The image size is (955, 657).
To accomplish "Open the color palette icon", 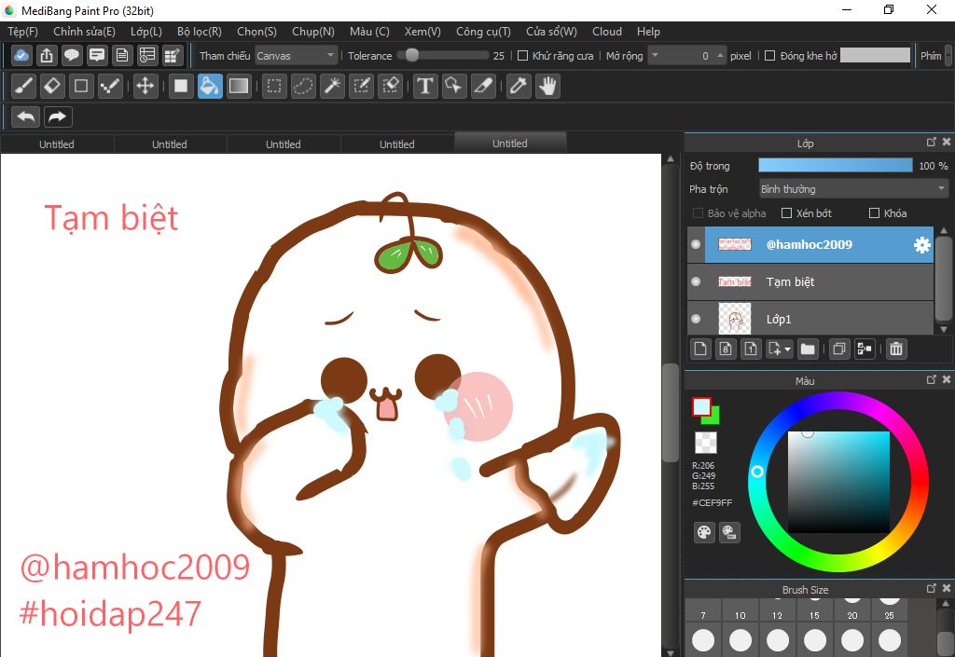I will 704,532.
